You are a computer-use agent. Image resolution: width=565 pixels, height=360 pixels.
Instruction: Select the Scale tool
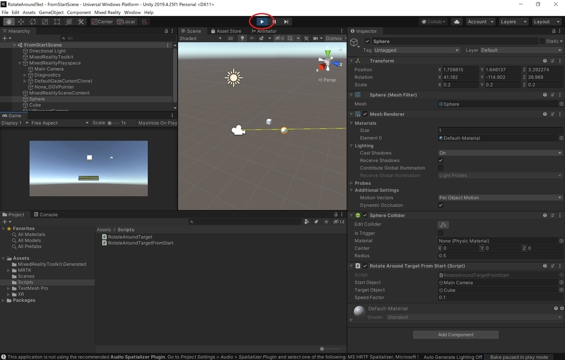pyautogui.click(x=45, y=22)
